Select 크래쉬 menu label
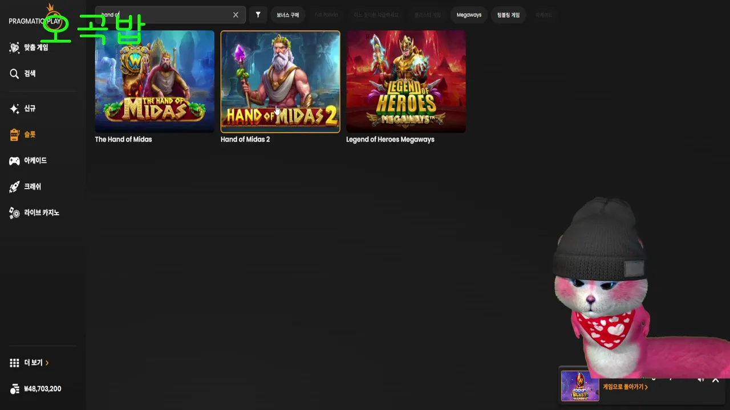Screen dimensions: 730x410 33,187
